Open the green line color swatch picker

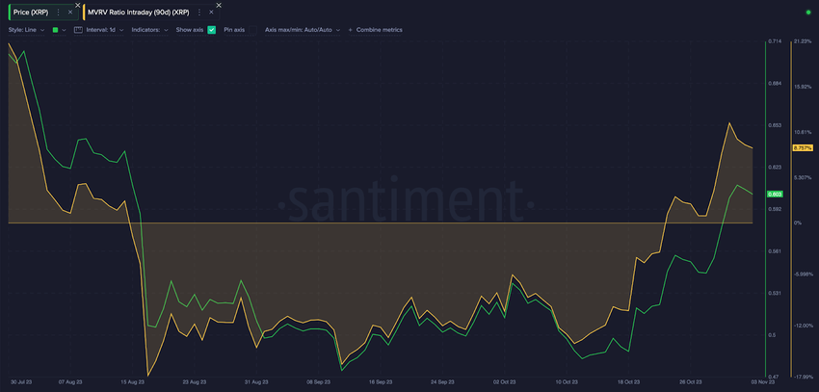click(56, 30)
